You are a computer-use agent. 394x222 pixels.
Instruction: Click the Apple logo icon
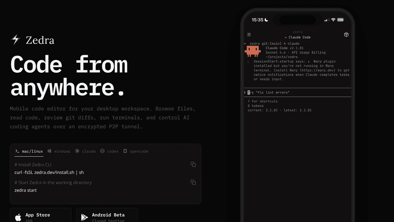coord(18,217)
